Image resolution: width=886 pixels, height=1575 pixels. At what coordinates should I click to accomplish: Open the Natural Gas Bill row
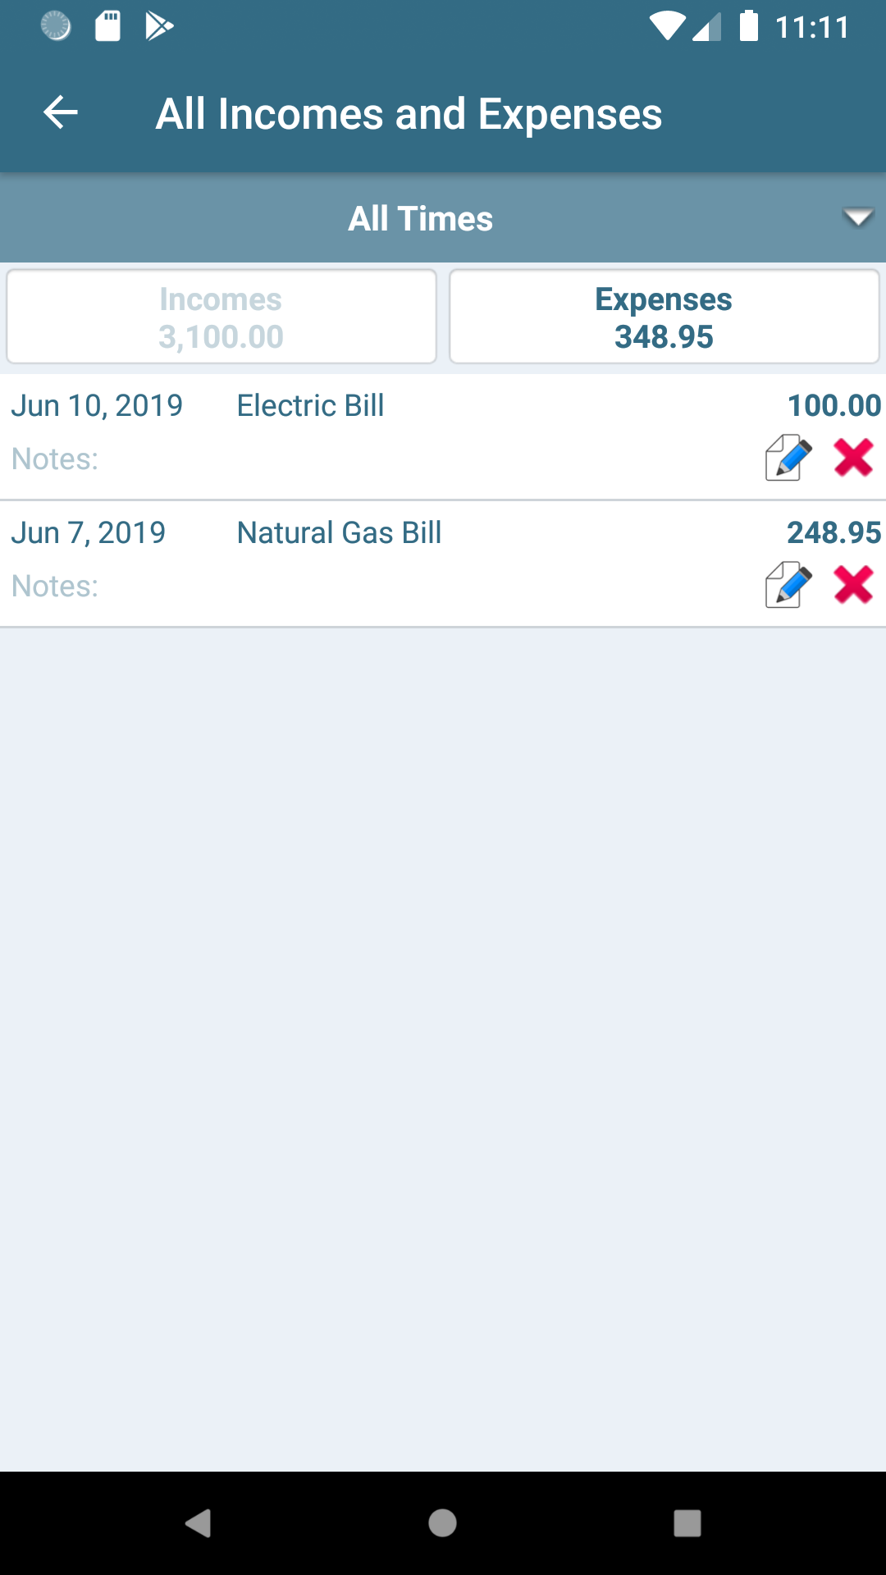(x=339, y=533)
